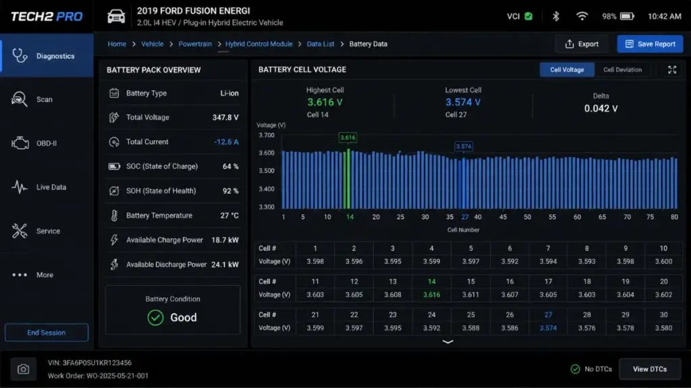The image size is (691, 388).
Task: Select the Live Data label in sidebar
Action: [51, 187]
